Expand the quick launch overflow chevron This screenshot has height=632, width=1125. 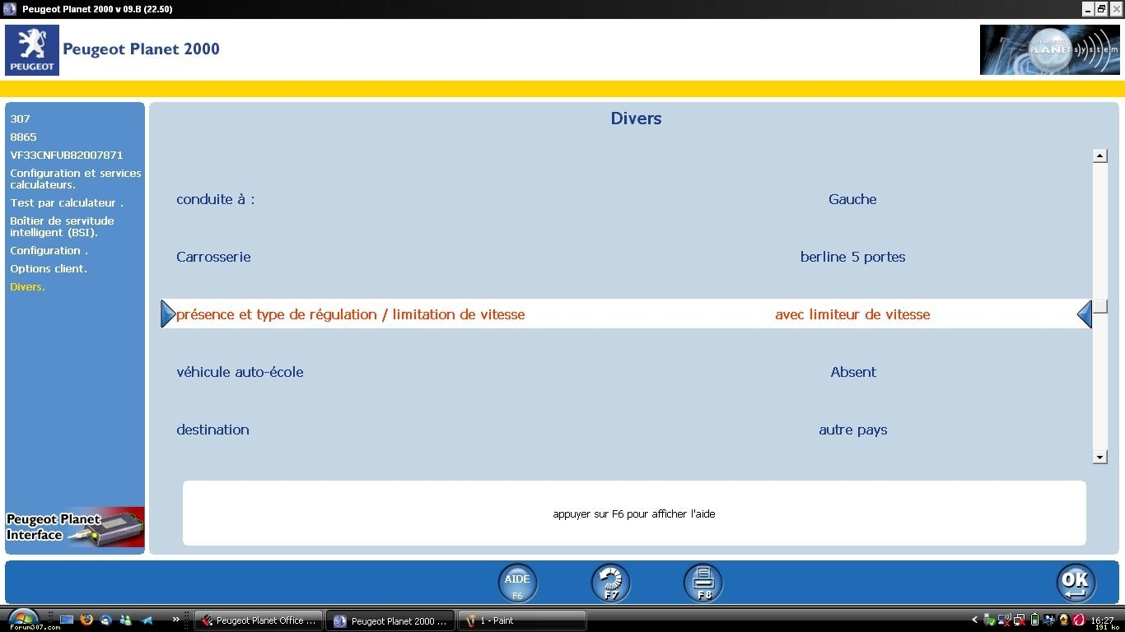coord(175,620)
